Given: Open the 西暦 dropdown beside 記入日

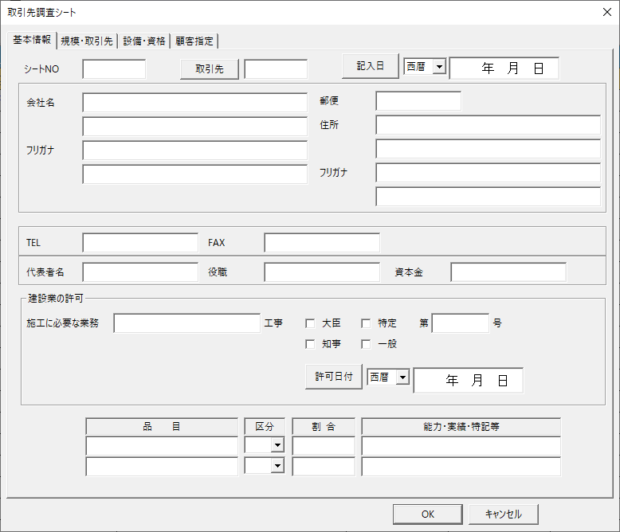Looking at the screenshot, I should pyautogui.click(x=438, y=68).
